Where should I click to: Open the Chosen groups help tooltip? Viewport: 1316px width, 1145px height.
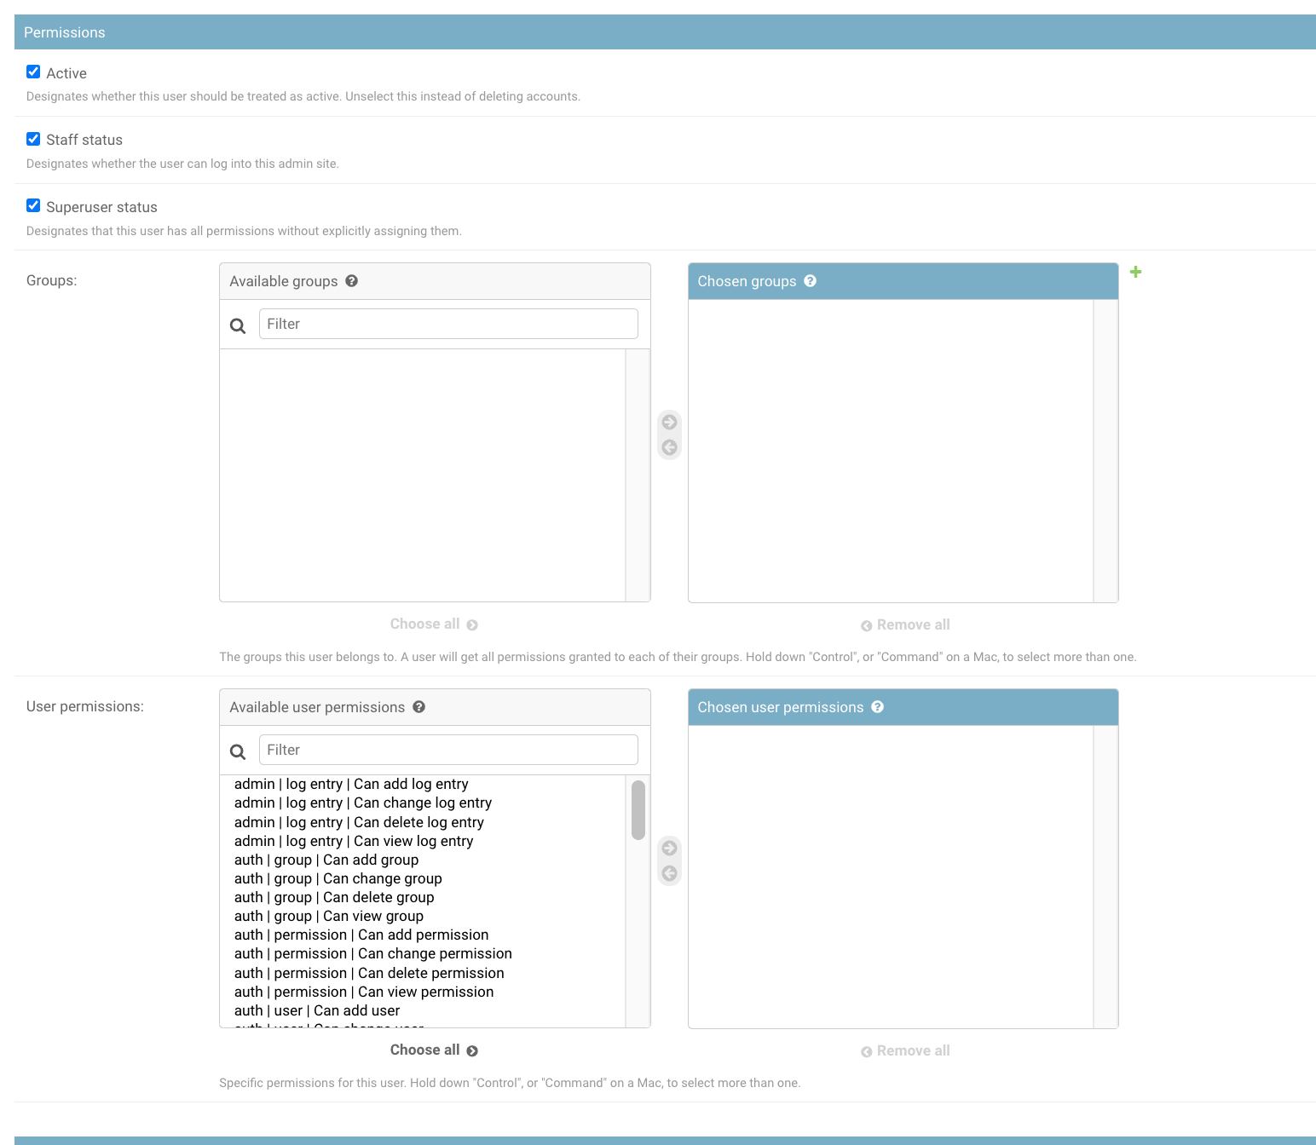(810, 280)
